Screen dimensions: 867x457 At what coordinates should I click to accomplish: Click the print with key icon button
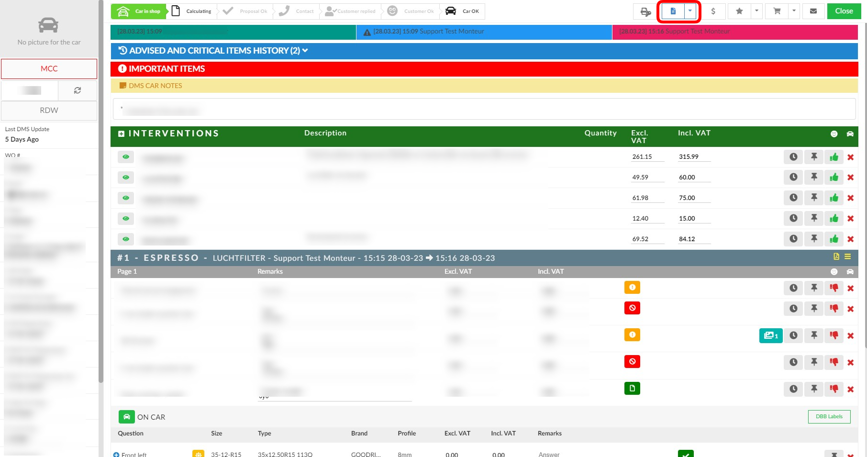645,11
